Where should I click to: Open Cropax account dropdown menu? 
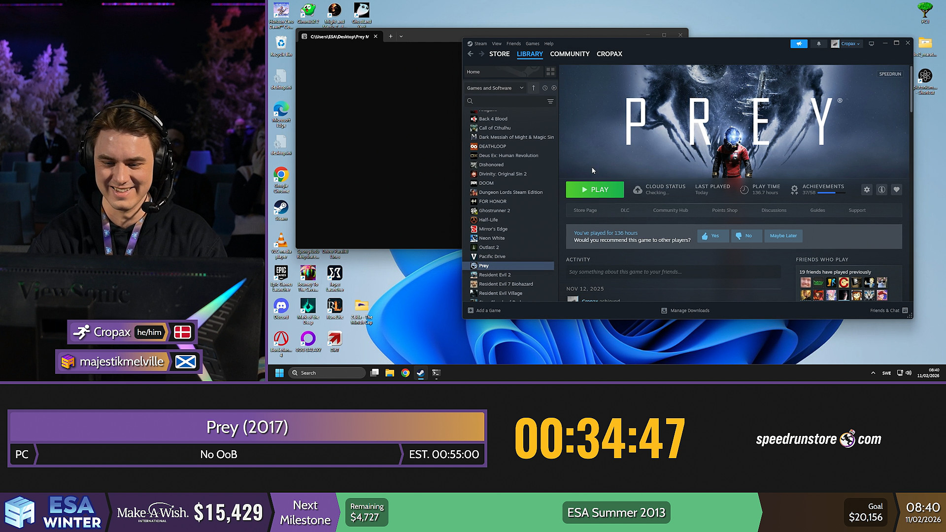click(x=849, y=44)
